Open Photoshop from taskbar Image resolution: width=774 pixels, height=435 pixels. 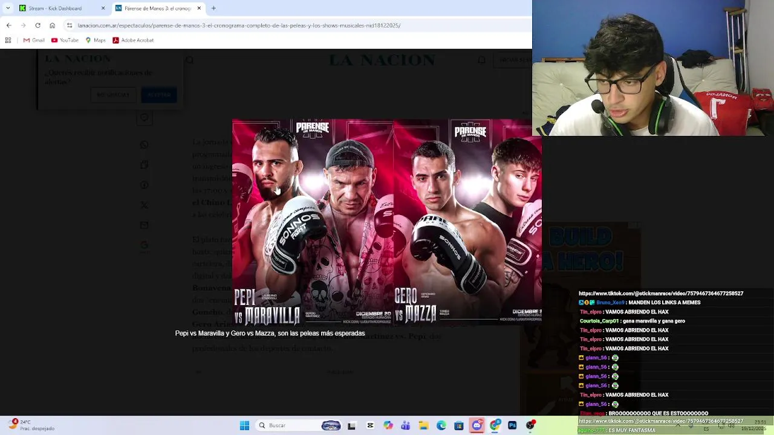[x=512, y=425]
